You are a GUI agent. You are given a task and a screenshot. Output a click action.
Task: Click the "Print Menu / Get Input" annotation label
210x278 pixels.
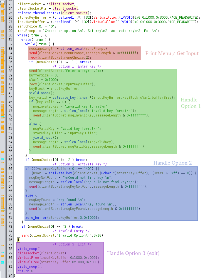click(172, 53)
